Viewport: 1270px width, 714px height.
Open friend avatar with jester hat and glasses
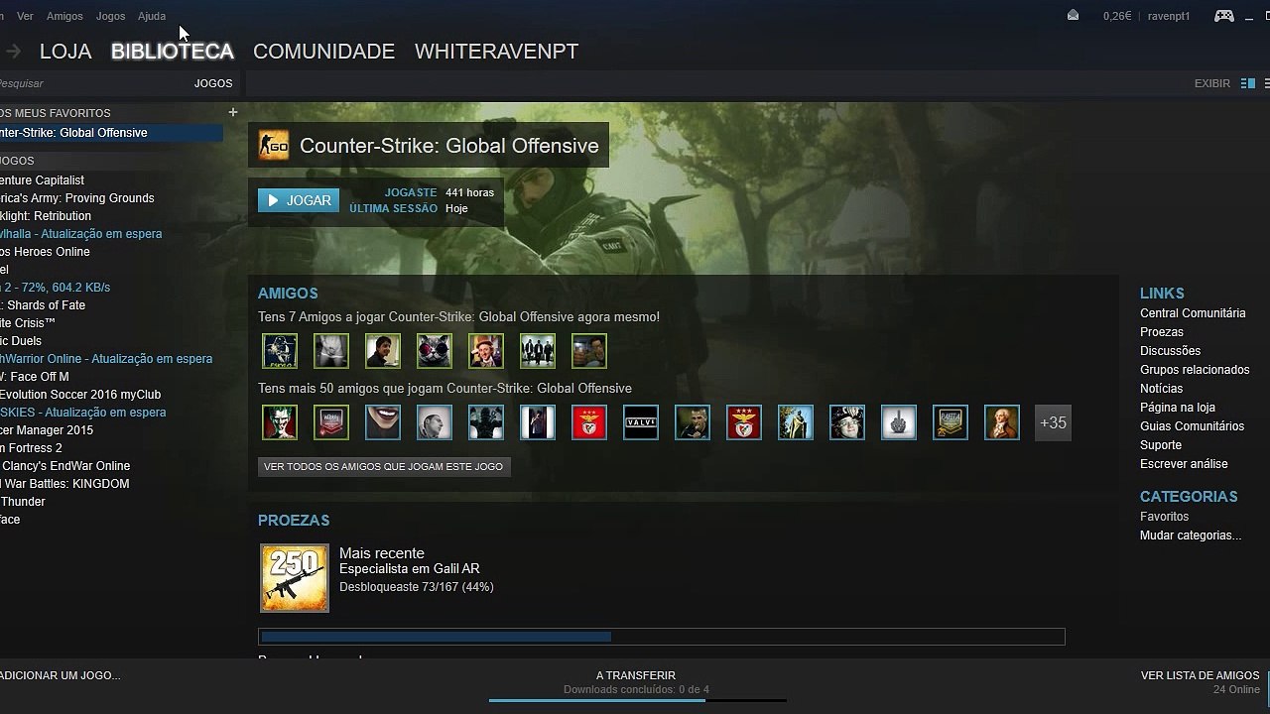pos(847,422)
